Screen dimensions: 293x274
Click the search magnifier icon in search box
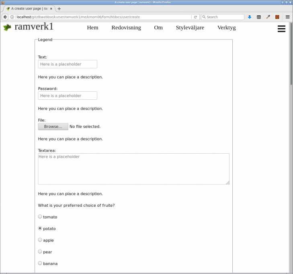(x=204, y=17)
